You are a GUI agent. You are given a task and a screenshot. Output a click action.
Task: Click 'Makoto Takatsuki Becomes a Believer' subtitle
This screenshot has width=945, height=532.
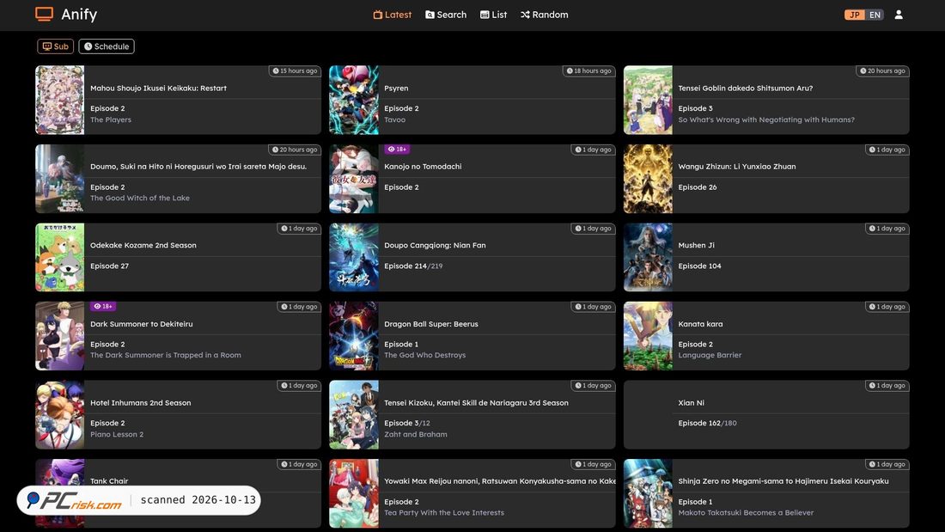[x=746, y=513]
